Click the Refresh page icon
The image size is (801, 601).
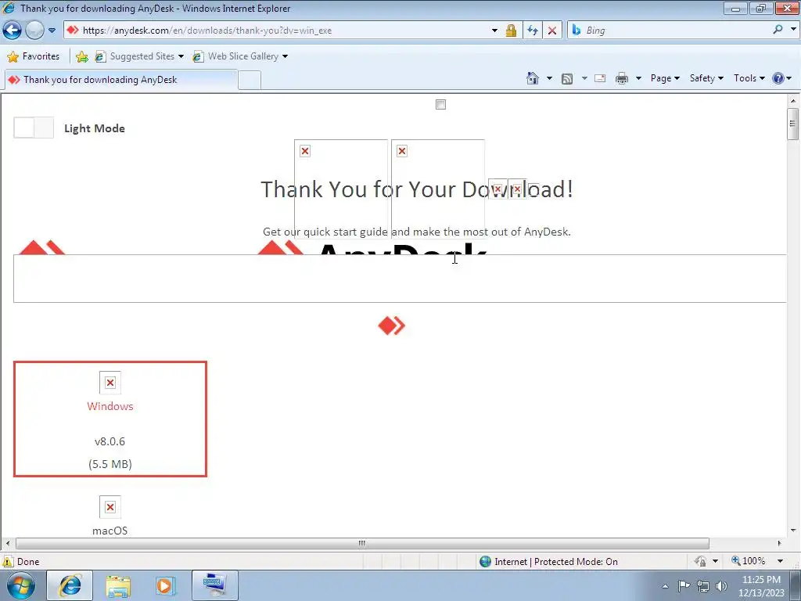532,31
